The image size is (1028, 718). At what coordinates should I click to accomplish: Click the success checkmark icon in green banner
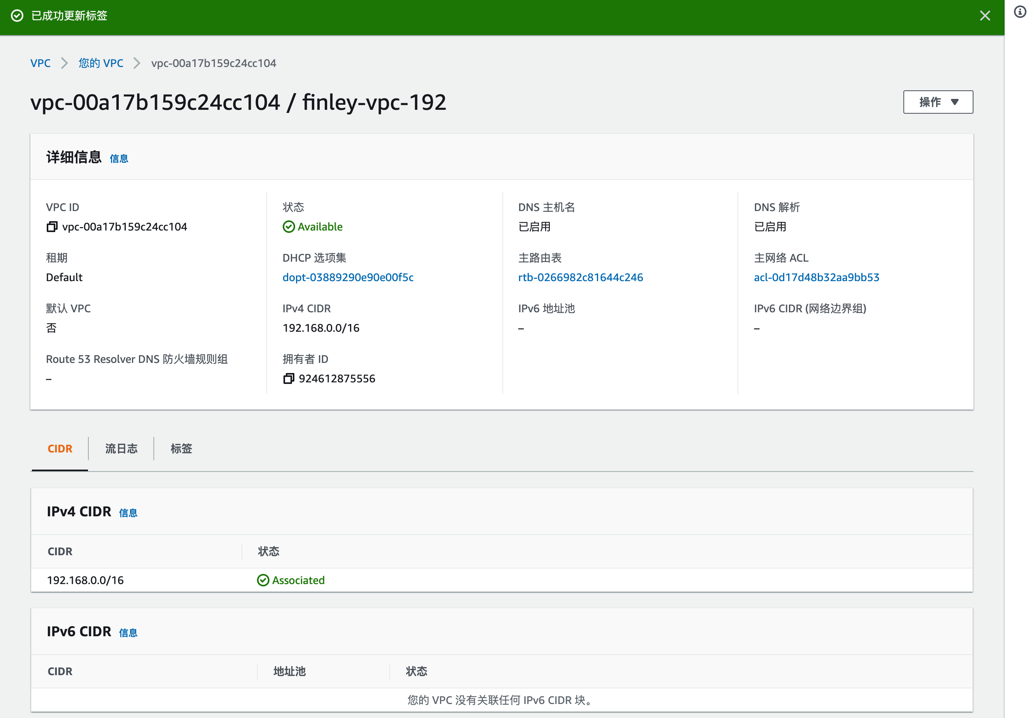click(17, 16)
